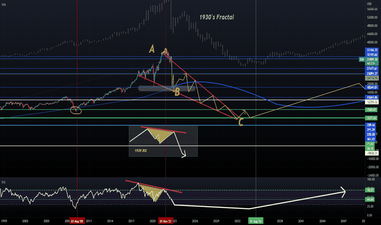Click the 01 Nov '21 date marker
Screen dimensions: 381x225
pos(166,221)
